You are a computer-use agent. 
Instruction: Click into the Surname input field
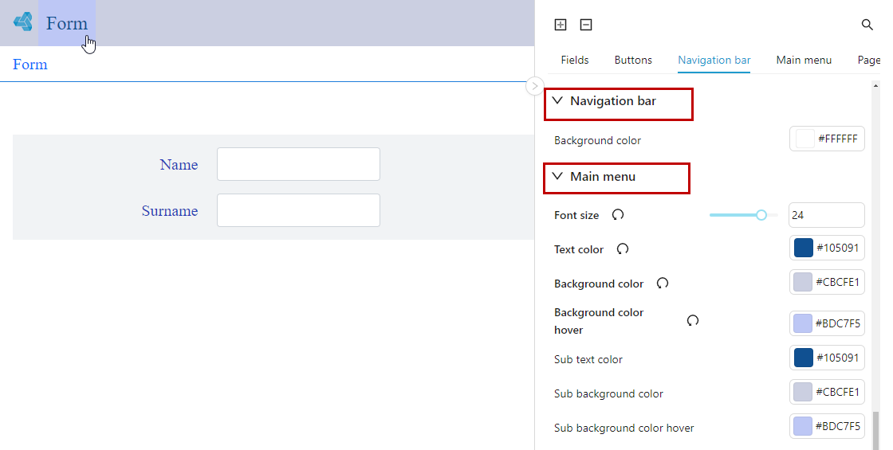[x=298, y=210]
